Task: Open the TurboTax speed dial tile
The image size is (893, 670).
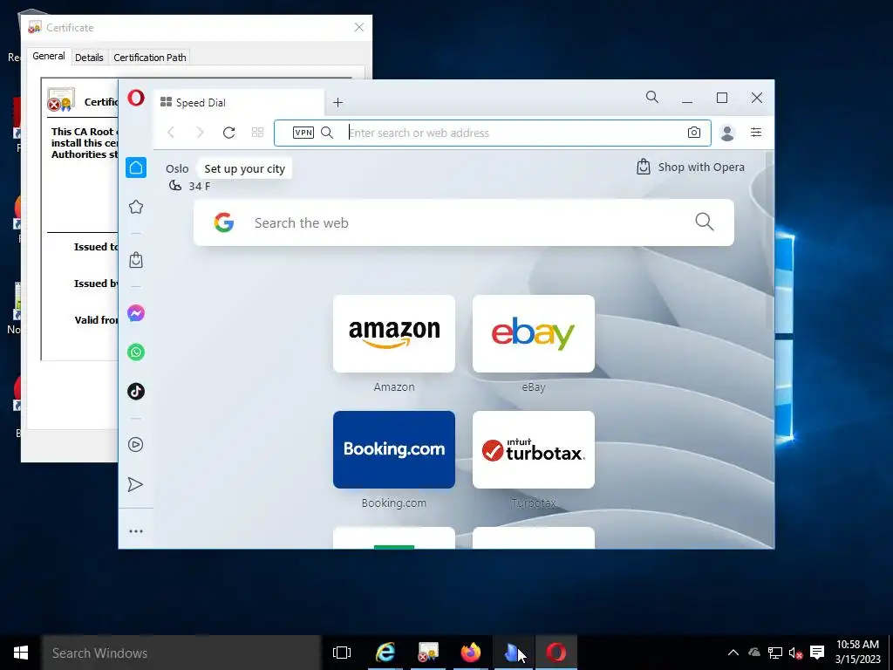Action: tap(534, 449)
